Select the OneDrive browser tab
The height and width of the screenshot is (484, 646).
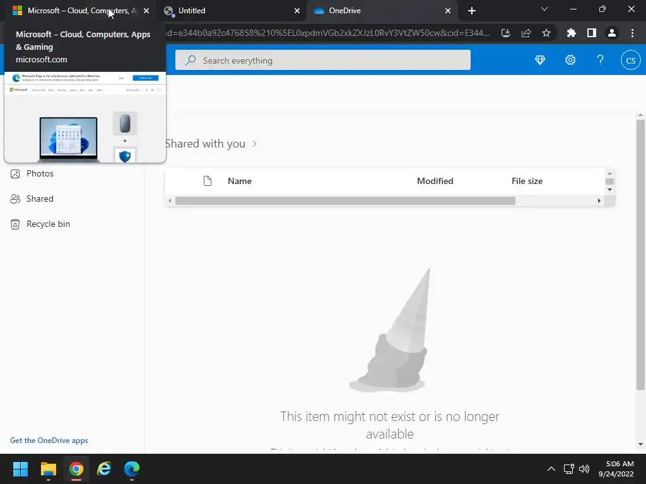(381, 11)
